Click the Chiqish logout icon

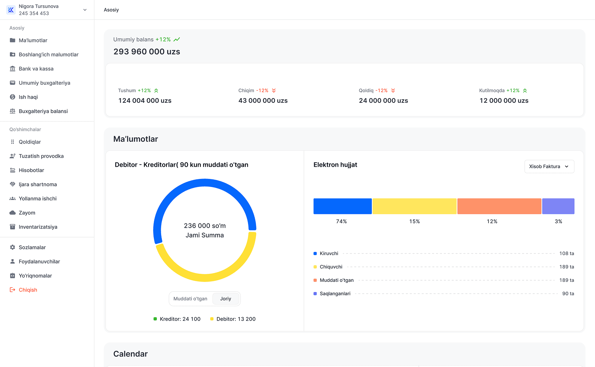tap(13, 290)
